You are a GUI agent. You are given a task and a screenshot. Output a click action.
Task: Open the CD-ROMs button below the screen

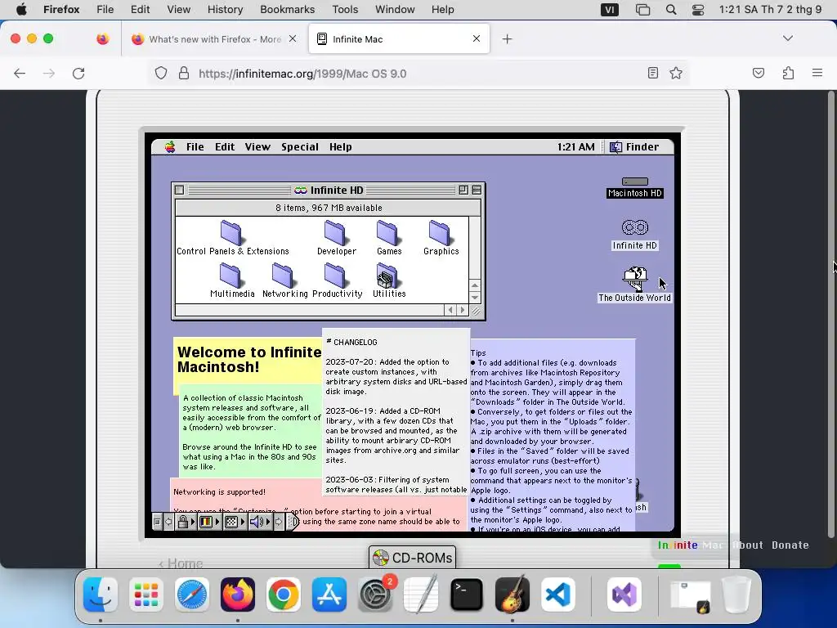click(x=412, y=558)
